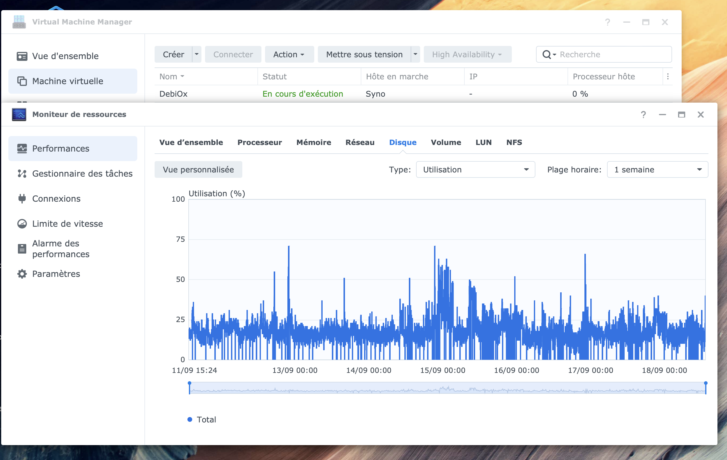Switch to the Processeur tab
The width and height of the screenshot is (727, 460).
(x=260, y=143)
